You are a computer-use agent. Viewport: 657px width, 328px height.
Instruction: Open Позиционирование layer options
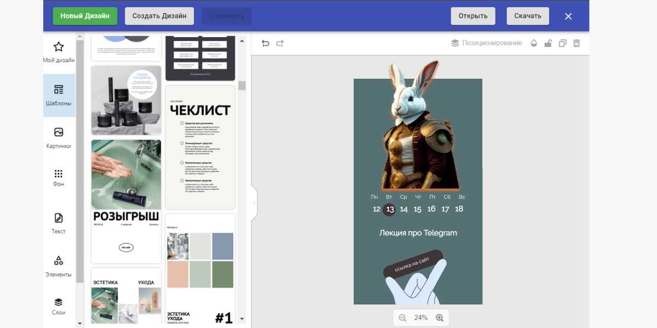click(486, 43)
